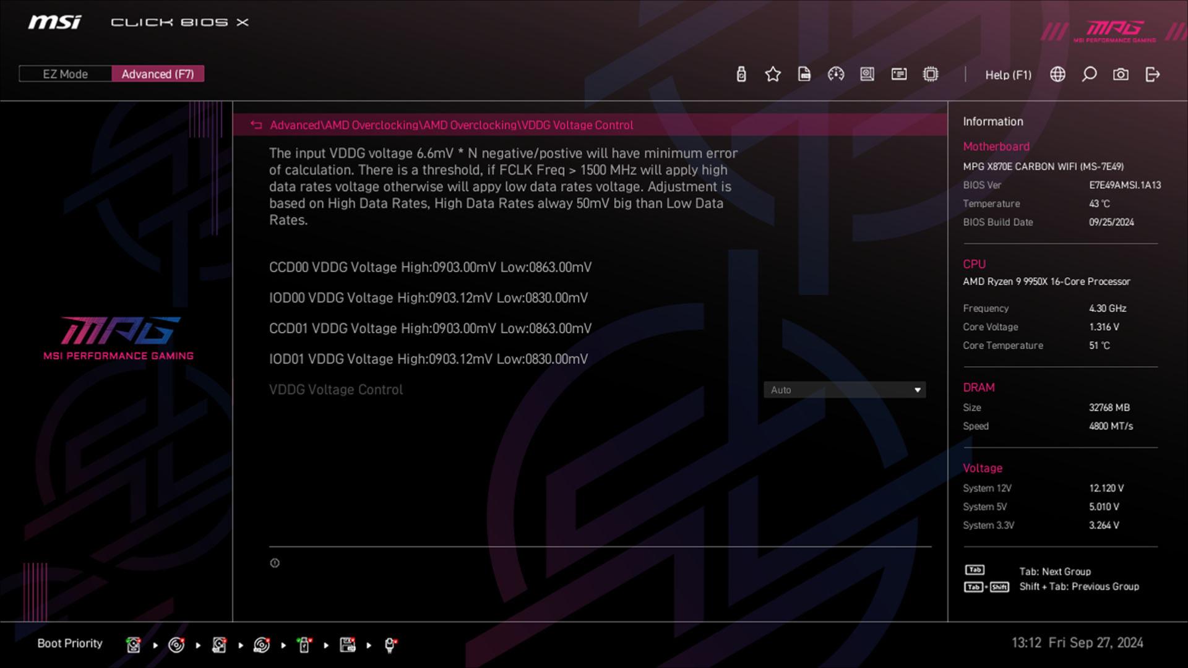The image size is (1188, 668).
Task: Click MPG X870E CARBON WIFI model text
Action: pyautogui.click(x=1043, y=166)
